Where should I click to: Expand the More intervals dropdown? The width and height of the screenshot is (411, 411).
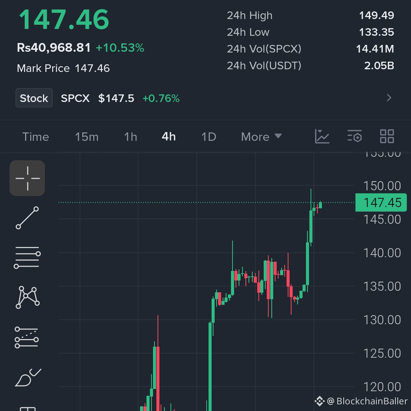[261, 137]
